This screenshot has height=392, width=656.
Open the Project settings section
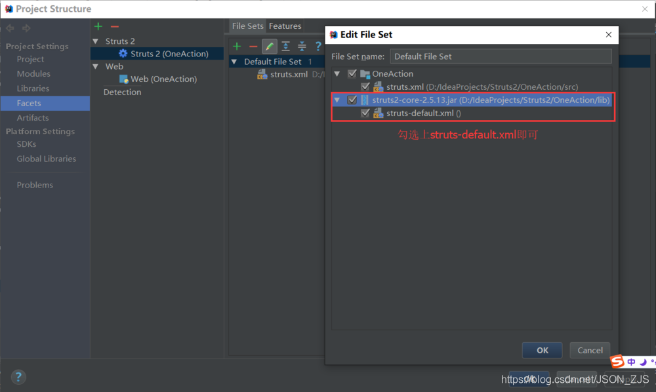click(30, 59)
